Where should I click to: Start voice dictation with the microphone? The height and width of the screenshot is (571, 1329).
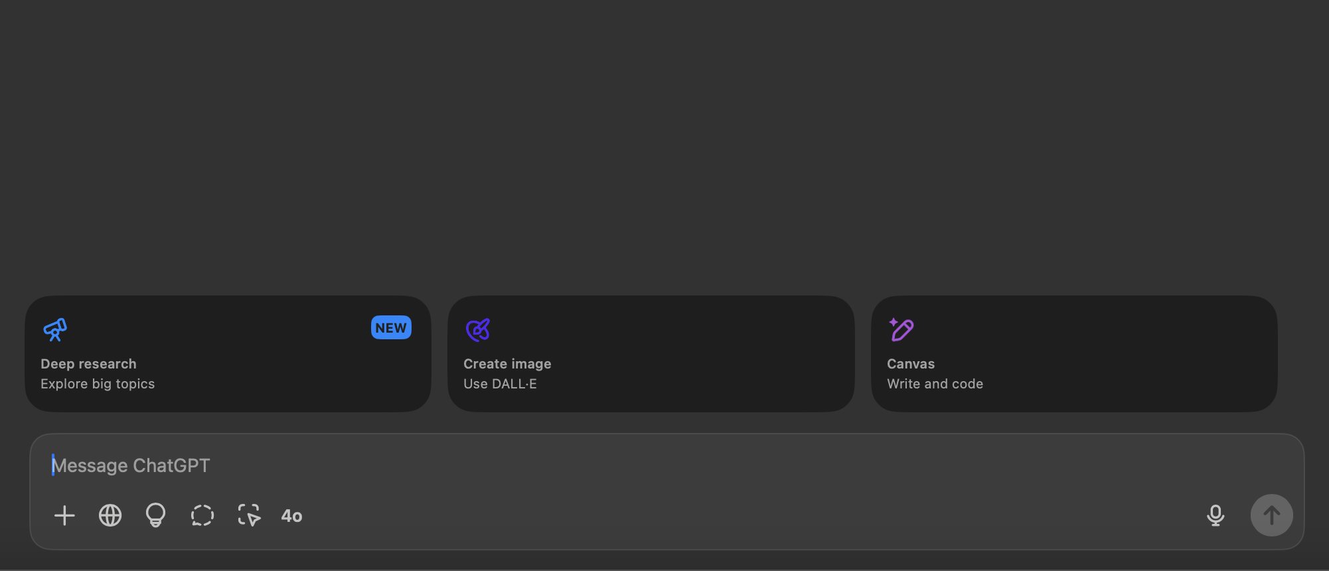(x=1215, y=516)
